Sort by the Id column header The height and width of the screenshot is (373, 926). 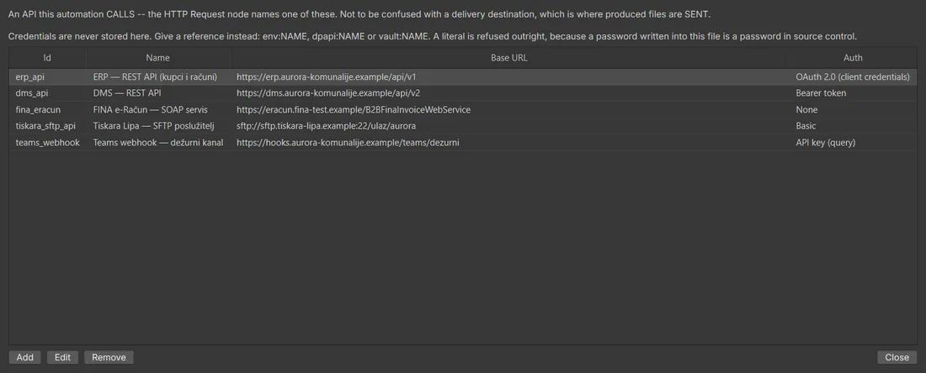point(47,58)
